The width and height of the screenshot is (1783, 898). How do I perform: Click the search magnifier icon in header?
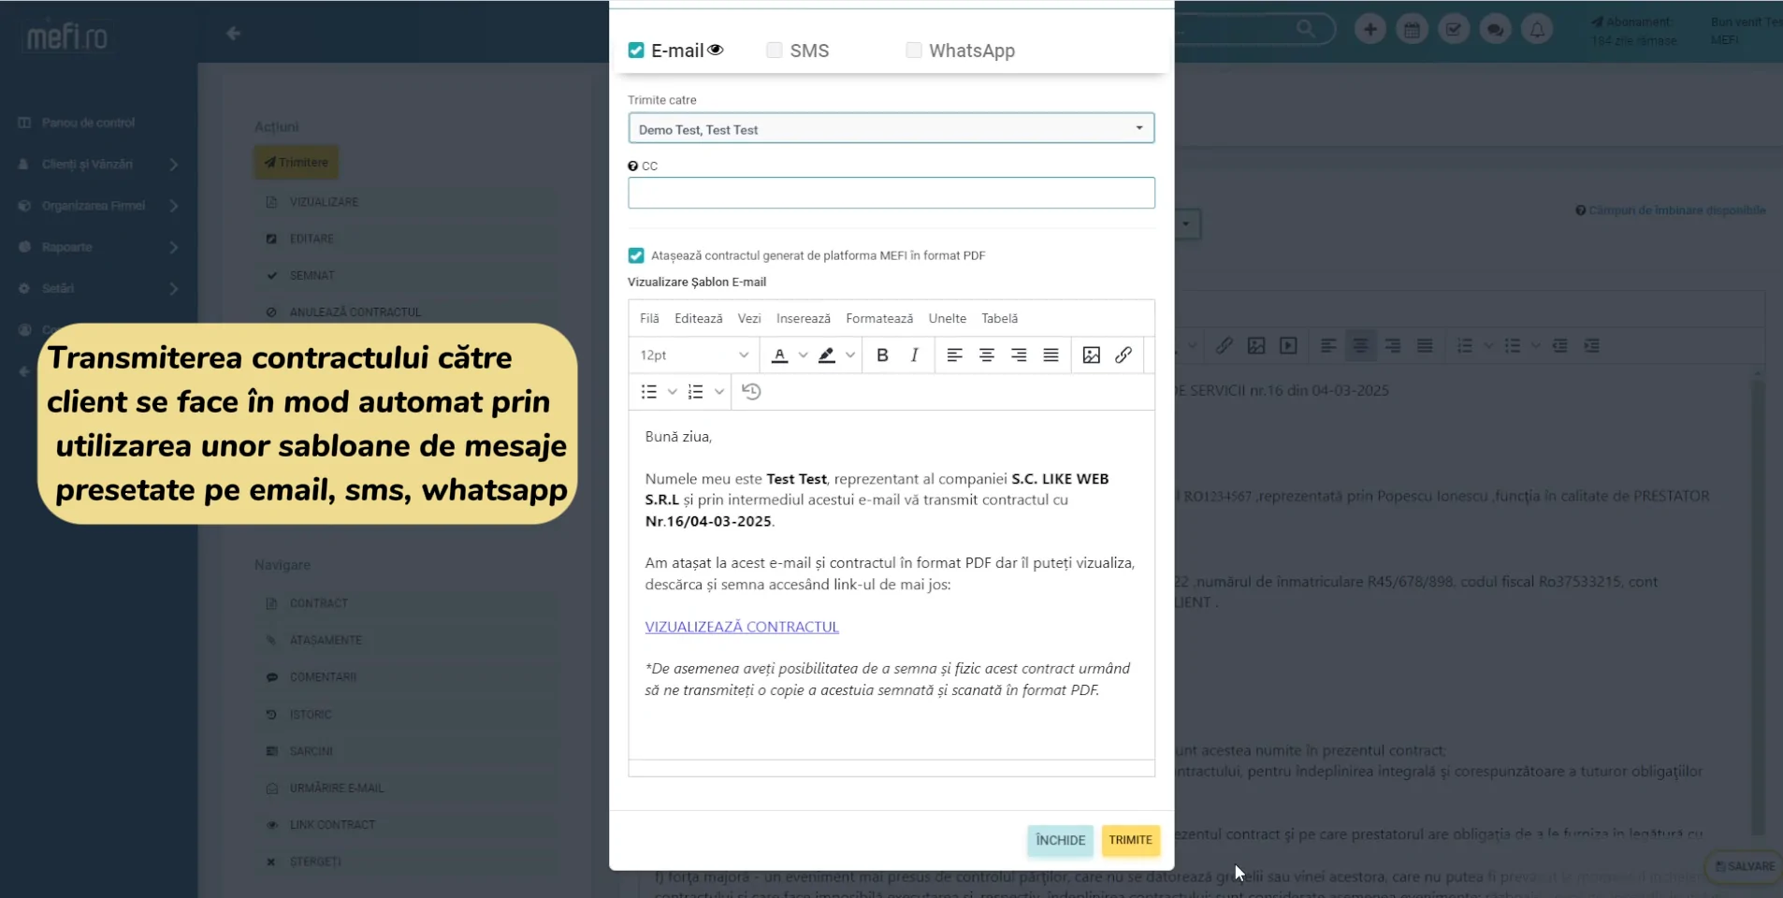(1306, 28)
